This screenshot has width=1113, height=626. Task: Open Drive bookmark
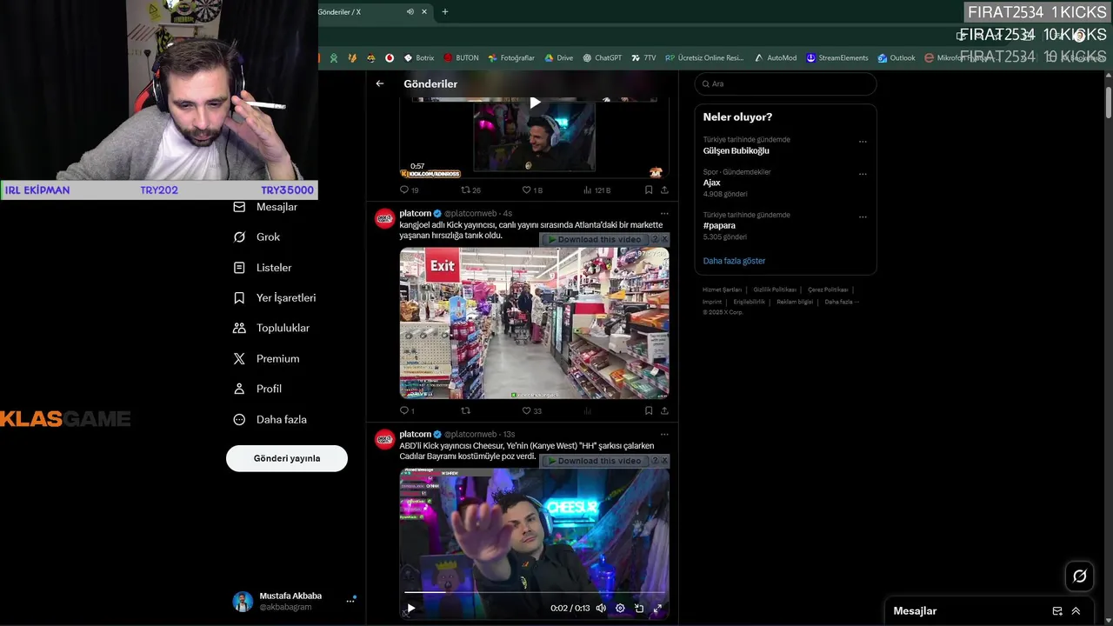click(x=558, y=58)
